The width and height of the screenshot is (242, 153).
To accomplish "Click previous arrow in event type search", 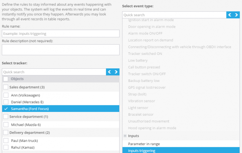I will (230, 15).
